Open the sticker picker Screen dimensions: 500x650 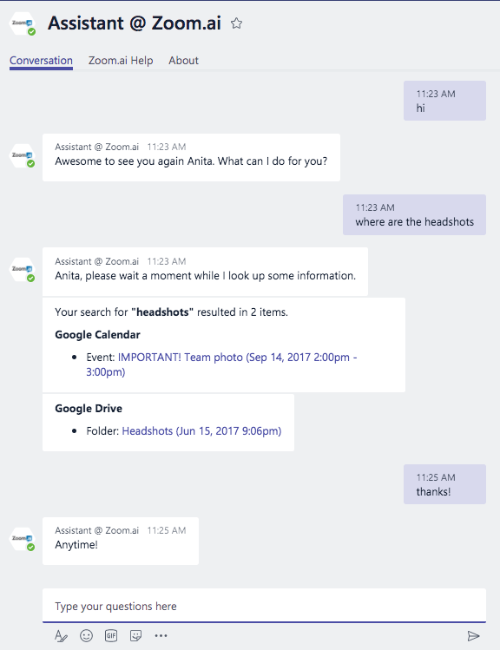(136, 635)
